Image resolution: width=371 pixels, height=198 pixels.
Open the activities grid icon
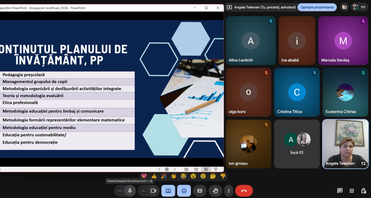[351, 191]
